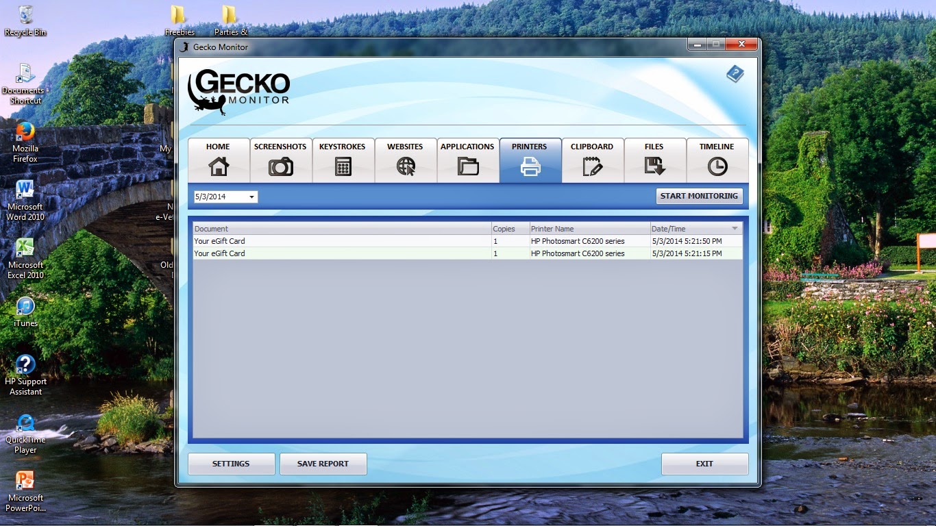Image resolution: width=936 pixels, height=526 pixels.
Task: Click the Start Monitoring button
Action: 699,196
